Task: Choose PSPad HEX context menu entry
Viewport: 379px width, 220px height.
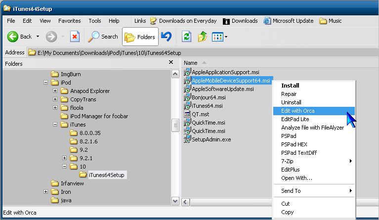Action: [314, 144]
